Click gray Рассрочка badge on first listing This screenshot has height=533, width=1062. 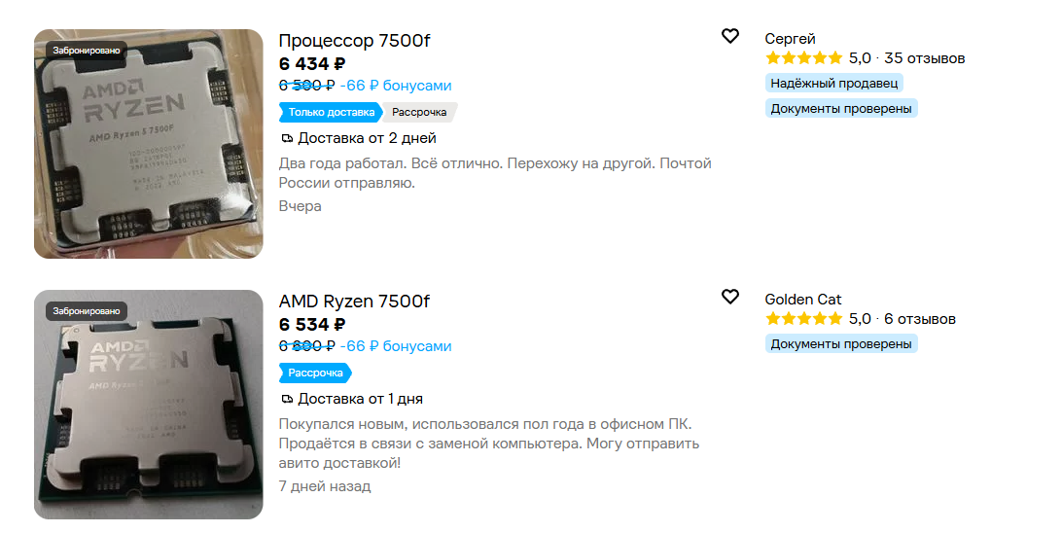point(420,113)
